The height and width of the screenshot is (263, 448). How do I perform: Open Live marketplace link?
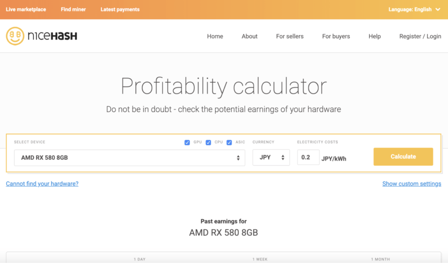[26, 10]
